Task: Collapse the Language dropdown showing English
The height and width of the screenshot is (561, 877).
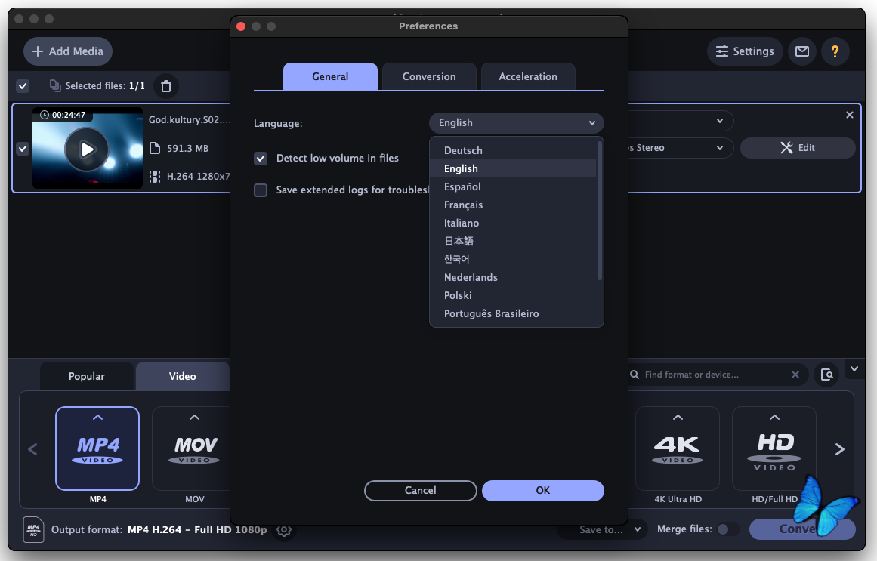Action: pos(516,123)
